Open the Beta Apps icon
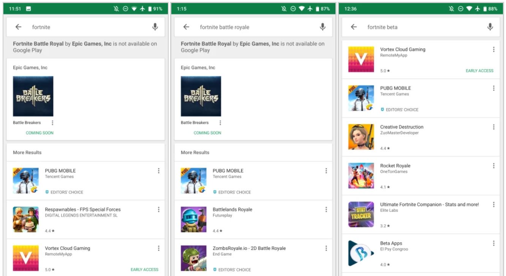Viewport: 506px width, 276px height. 361,253
